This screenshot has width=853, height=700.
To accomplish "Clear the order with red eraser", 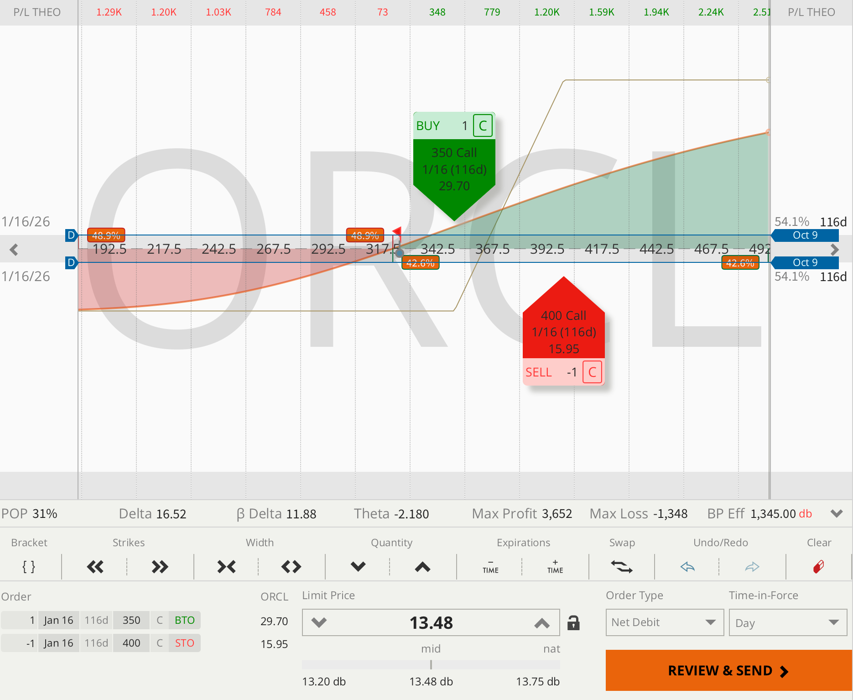I will [x=819, y=567].
